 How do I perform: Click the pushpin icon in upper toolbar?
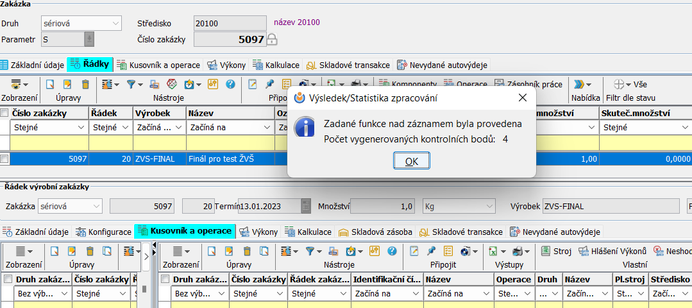click(269, 84)
